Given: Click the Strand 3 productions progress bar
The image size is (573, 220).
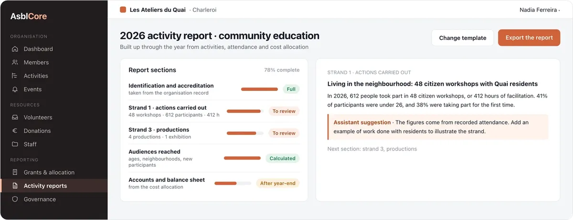Looking at the screenshot, I should coord(245,133).
